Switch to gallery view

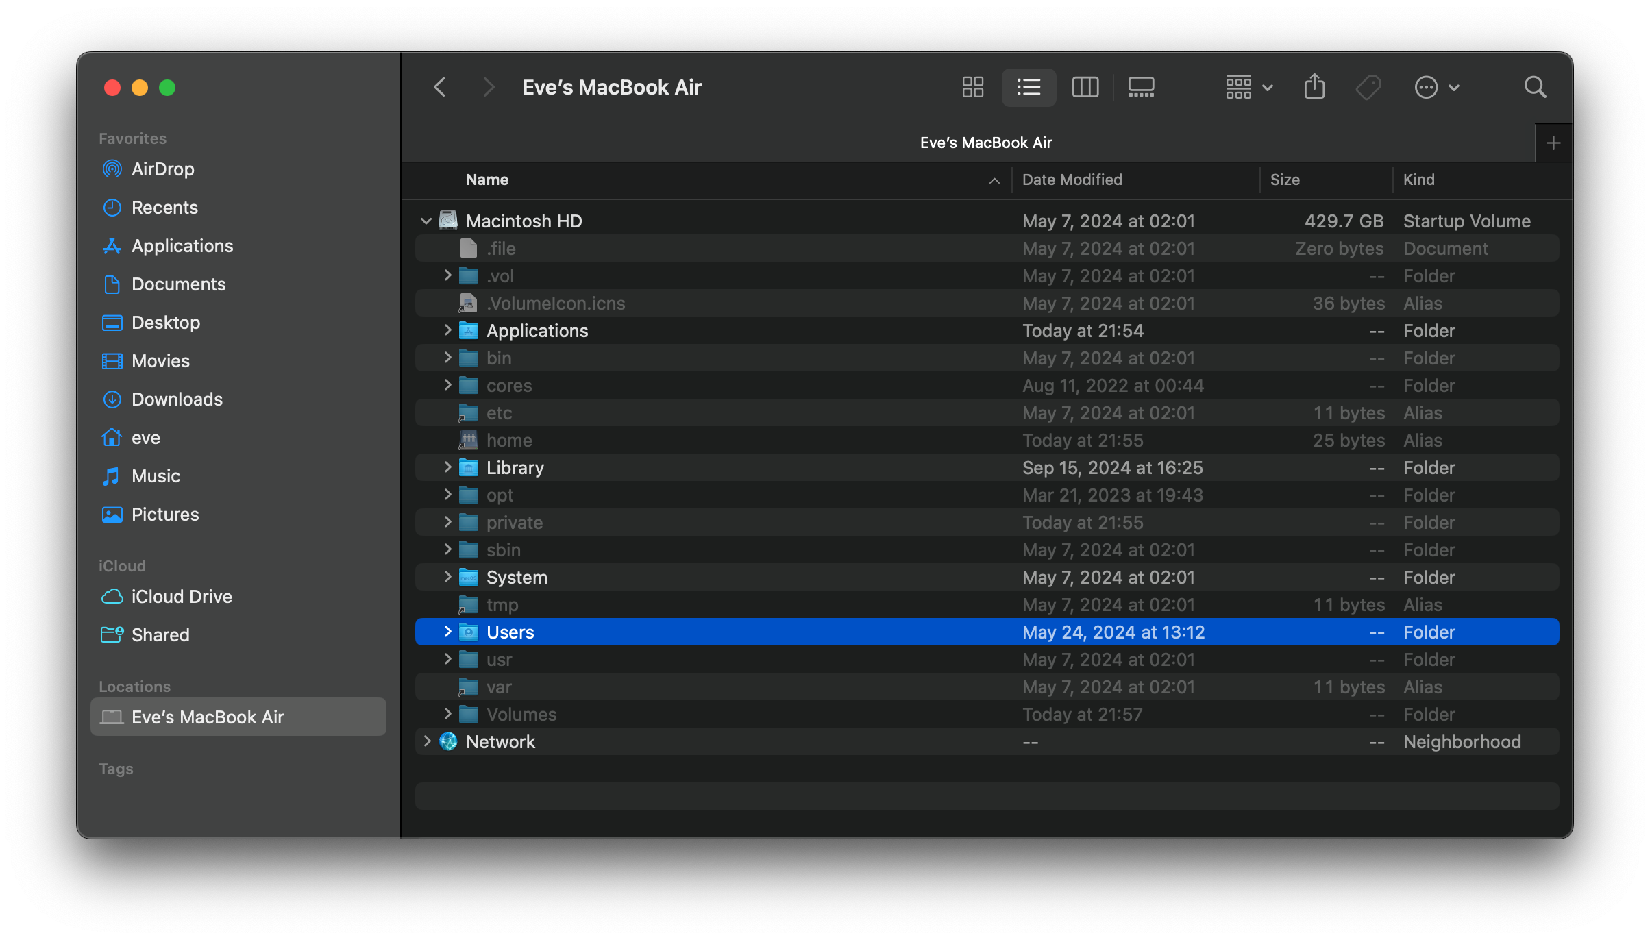pos(1141,87)
